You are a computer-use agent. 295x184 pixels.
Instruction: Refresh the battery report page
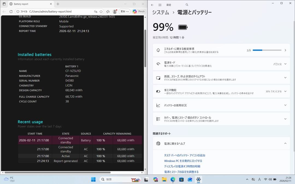tap(11, 11)
